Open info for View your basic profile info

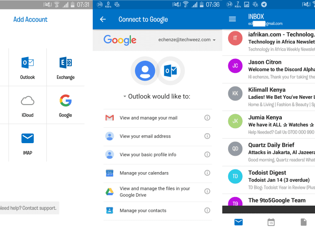(x=207, y=154)
